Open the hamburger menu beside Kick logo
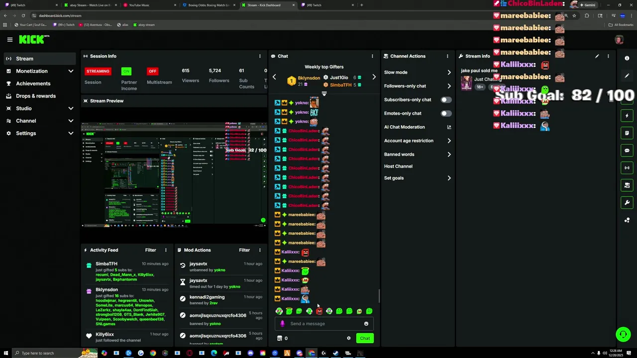 [x=9, y=39]
